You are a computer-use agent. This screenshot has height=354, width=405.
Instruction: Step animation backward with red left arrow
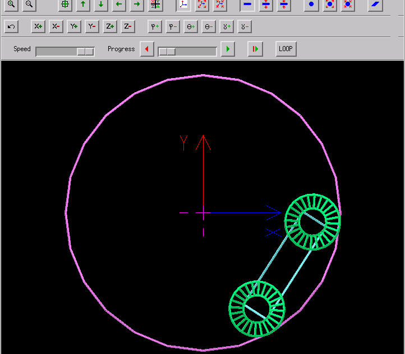[x=147, y=49]
